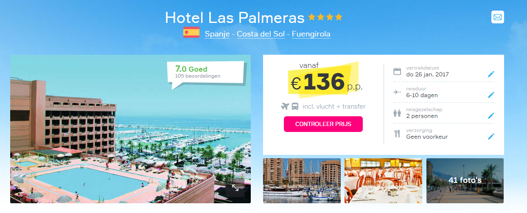Edit the reisduur with pencil icon
The image size is (527, 213).
click(491, 95)
